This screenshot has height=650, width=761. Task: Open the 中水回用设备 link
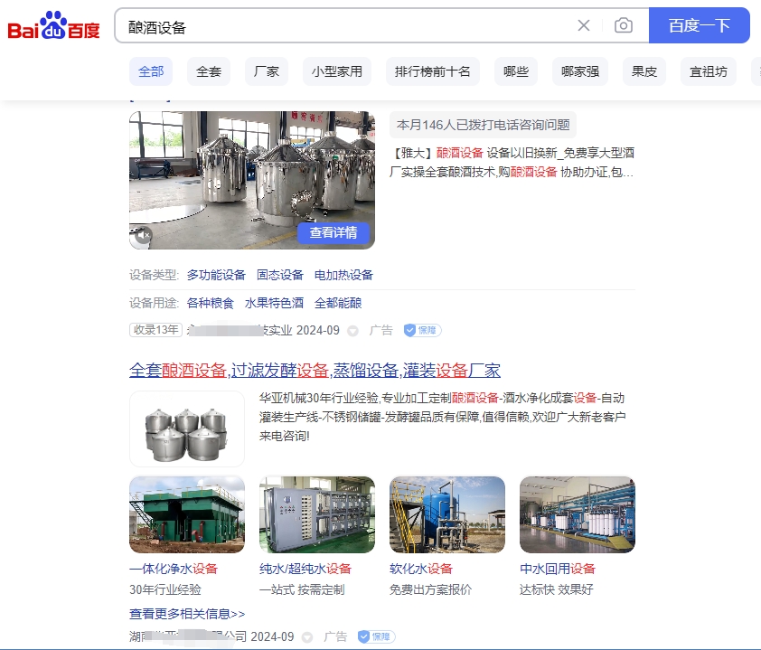[557, 569]
